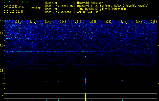
Task: Click the 2242 time marker
Action: point(33,22)
